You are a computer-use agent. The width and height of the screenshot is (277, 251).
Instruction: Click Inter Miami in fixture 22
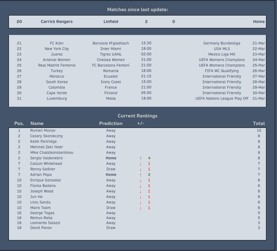pos(111,49)
